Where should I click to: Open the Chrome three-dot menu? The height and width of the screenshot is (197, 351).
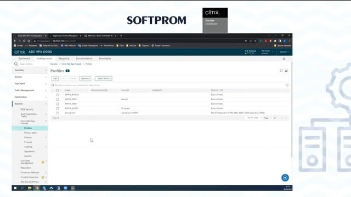click(289, 41)
